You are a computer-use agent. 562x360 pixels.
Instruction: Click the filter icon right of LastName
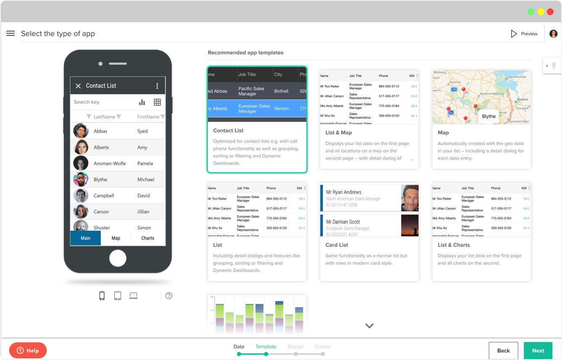(119, 116)
